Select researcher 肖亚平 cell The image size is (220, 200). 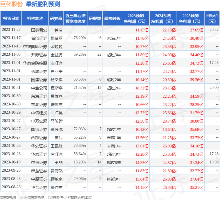click(x=57, y=71)
